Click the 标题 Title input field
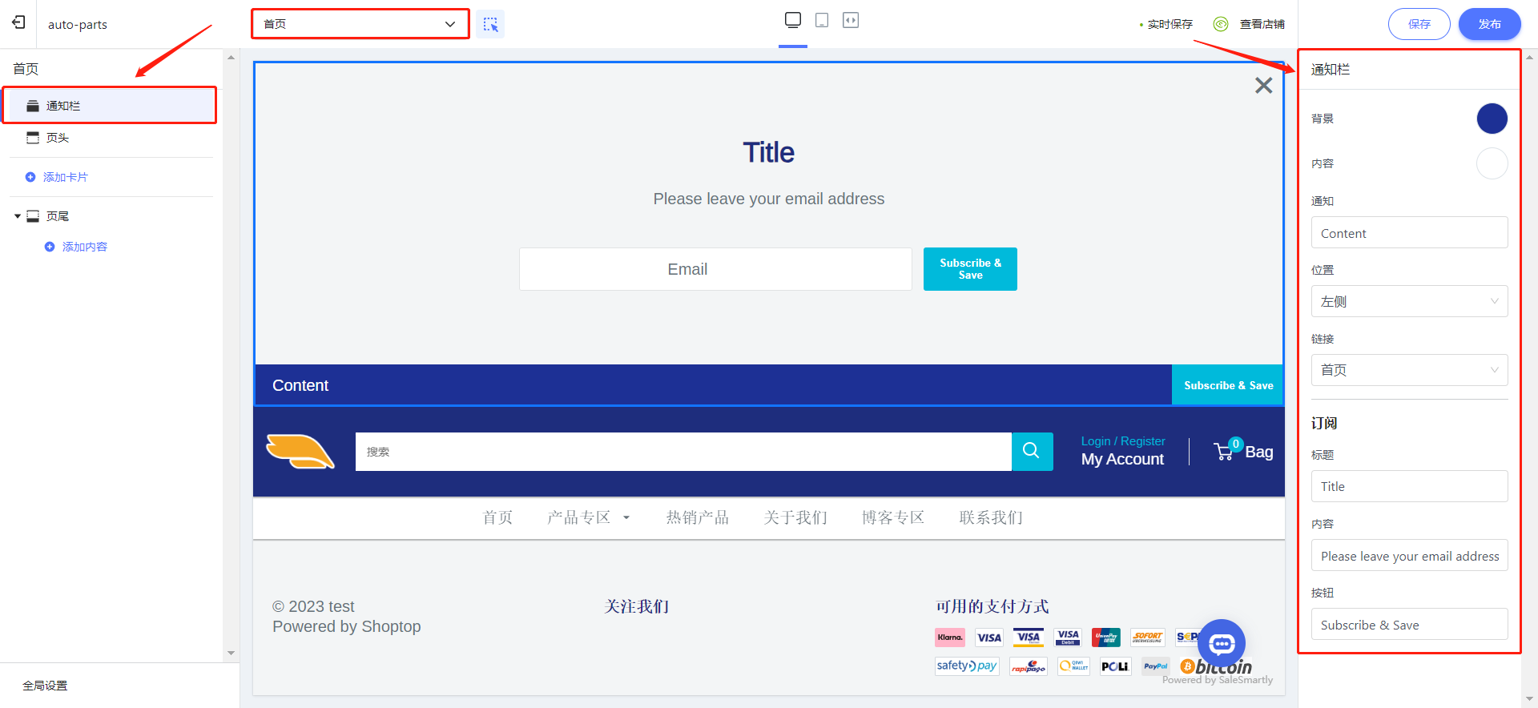 point(1409,486)
